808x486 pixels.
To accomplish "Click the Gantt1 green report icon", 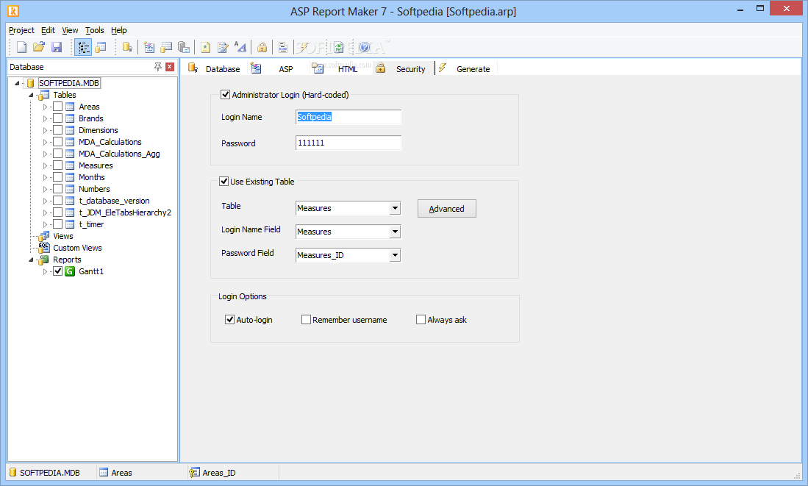I will tap(70, 271).
